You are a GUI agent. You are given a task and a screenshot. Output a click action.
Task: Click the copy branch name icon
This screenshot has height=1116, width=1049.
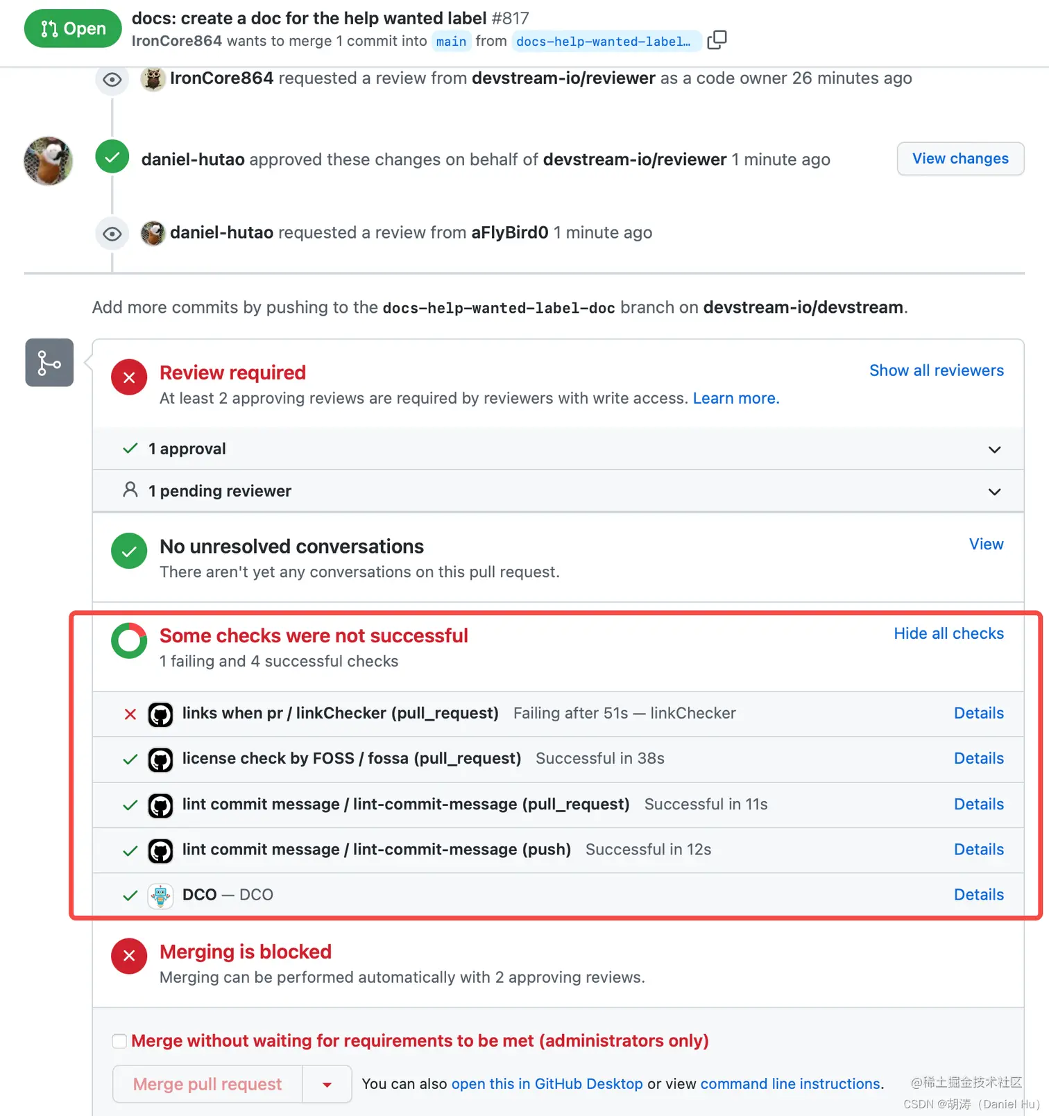point(717,40)
